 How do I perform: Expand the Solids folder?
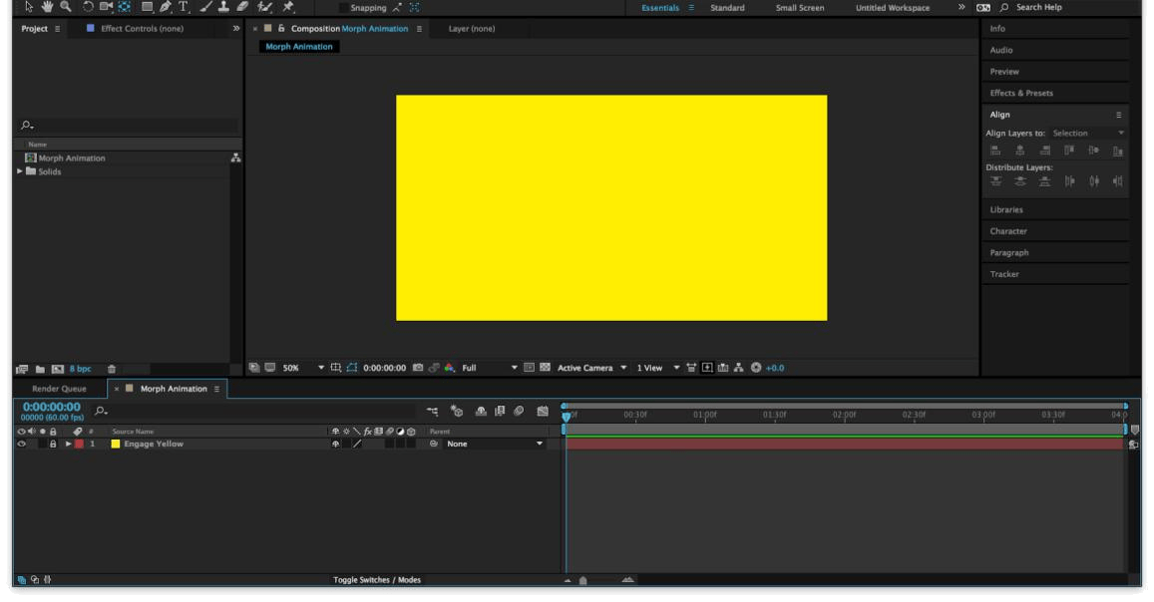pyautogui.click(x=20, y=171)
